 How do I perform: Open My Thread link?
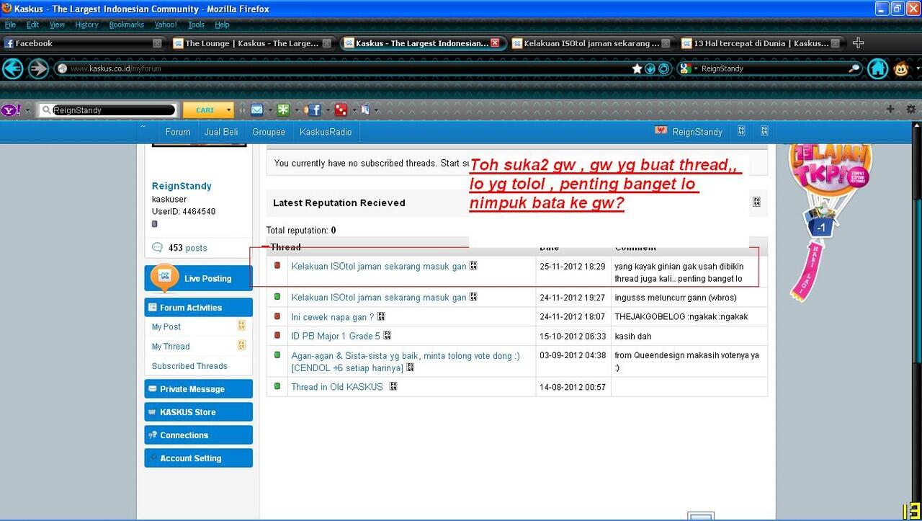coord(171,347)
